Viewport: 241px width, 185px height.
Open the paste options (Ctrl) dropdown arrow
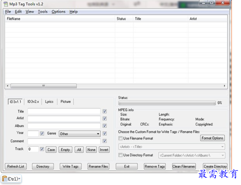click(19, 179)
